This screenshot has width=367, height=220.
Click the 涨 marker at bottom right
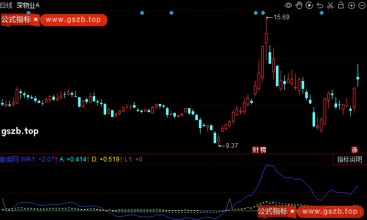pyautogui.click(x=354, y=150)
